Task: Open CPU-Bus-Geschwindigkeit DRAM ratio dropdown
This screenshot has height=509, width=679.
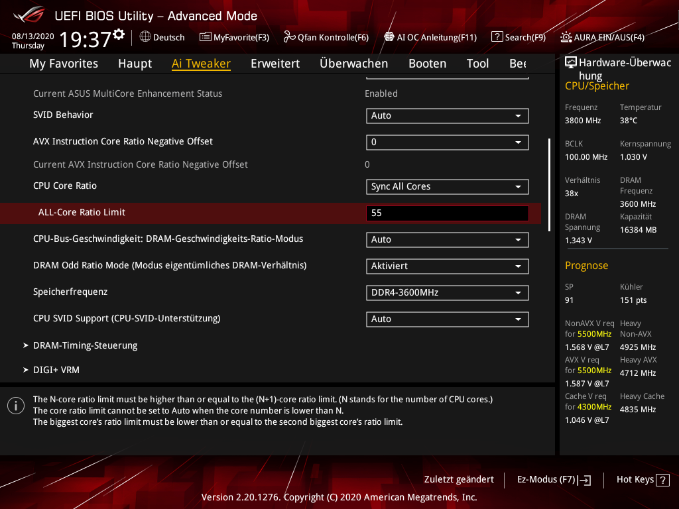Action: click(448, 240)
